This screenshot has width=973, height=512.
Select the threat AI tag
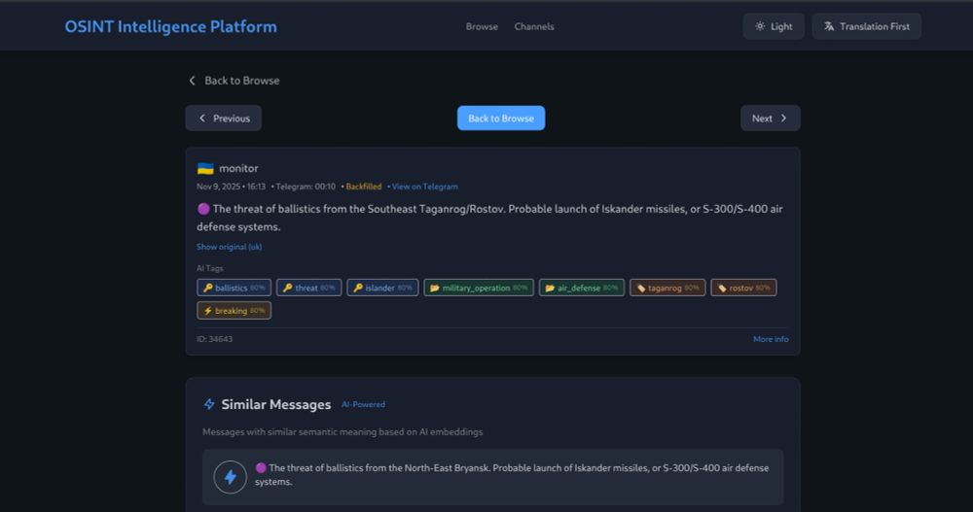pyautogui.click(x=309, y=288)
